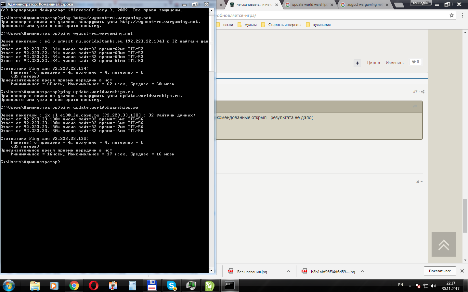Click the Command Prompt scrollbar down arrow
The width and height of the screenshot is (468, 292).
click(211, 270)
